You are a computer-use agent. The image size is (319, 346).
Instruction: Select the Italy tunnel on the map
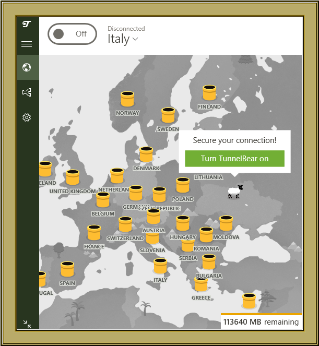point(160,266)
